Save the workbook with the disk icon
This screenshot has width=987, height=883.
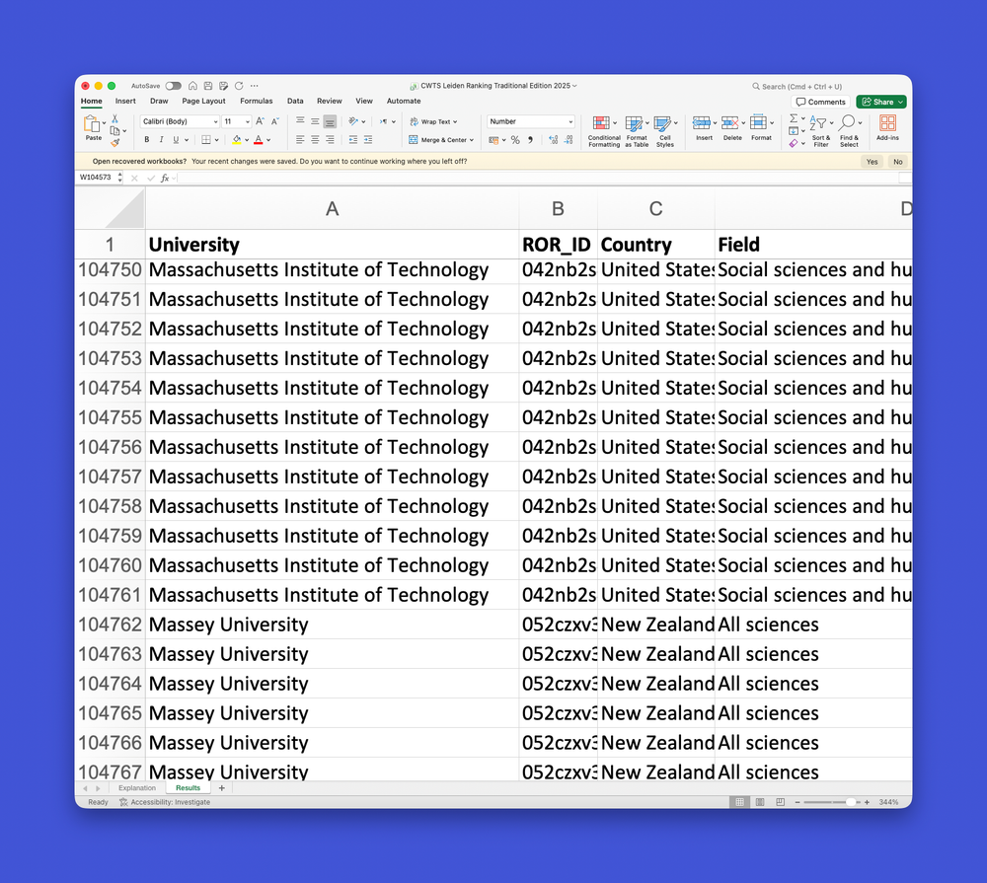point(207,86)
